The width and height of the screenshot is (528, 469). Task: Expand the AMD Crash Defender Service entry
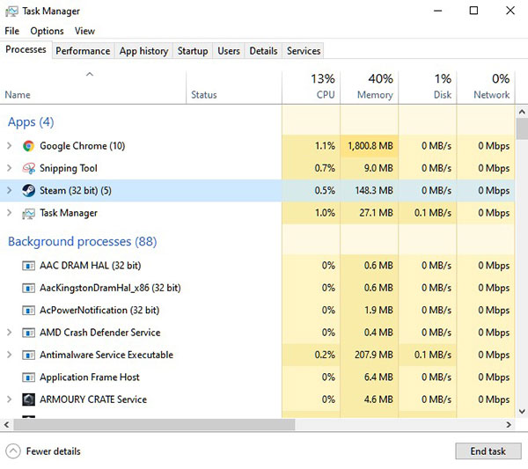[x=10, y=333]
